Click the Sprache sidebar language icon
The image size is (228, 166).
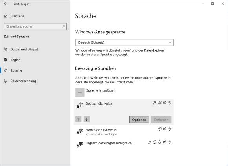click(x=6, y=70)
